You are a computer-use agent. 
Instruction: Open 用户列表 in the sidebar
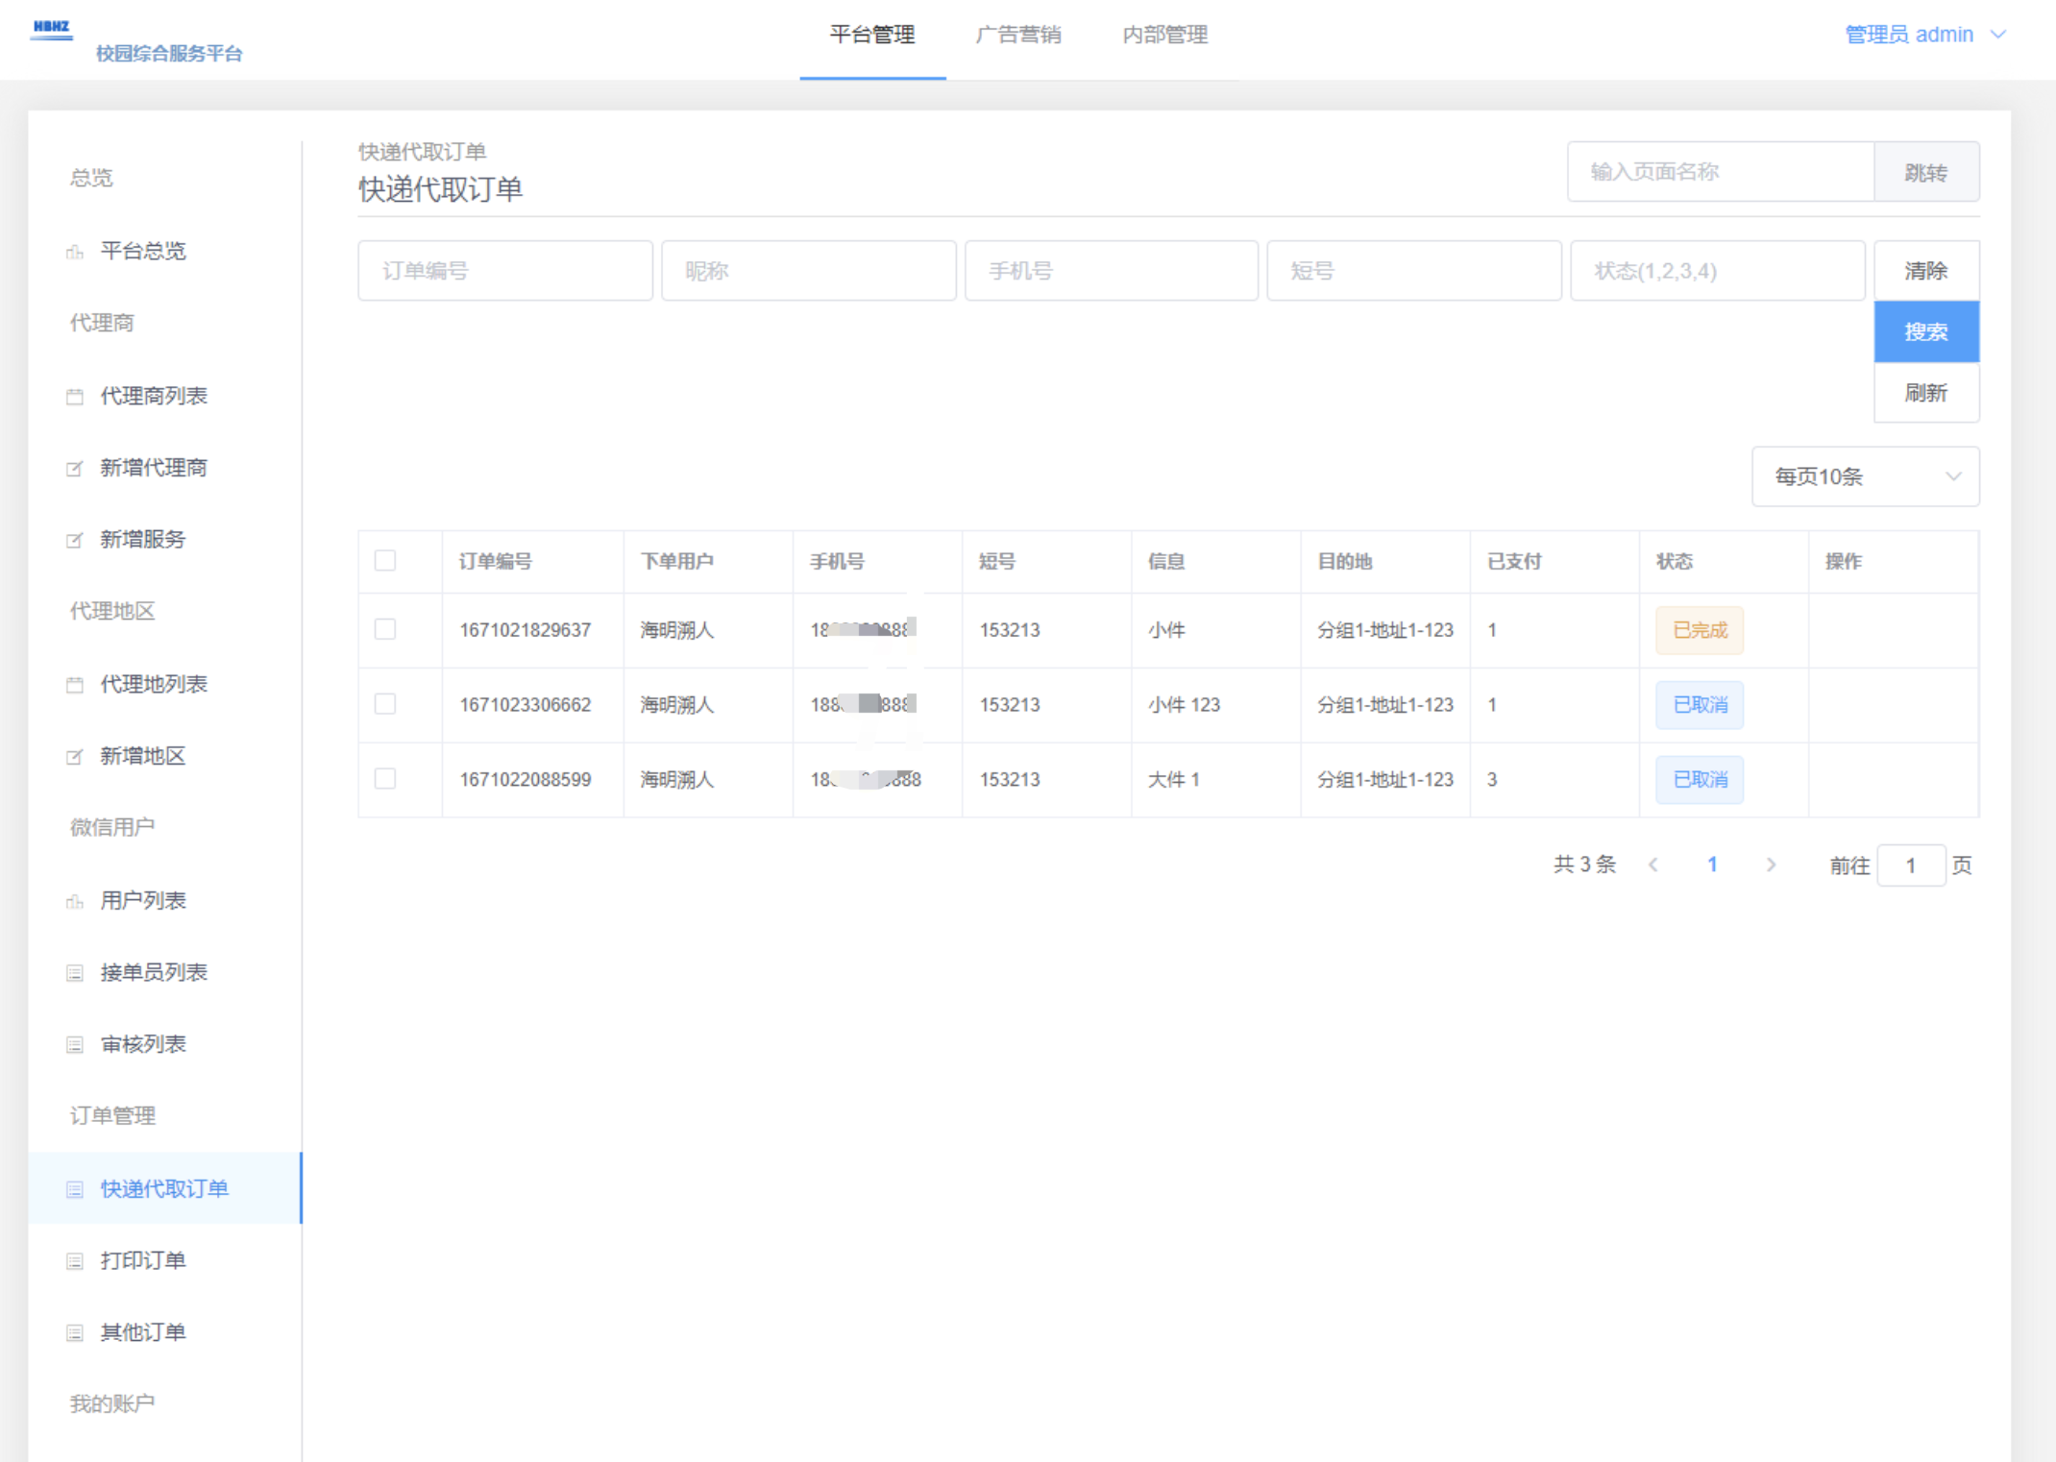pos(165,900)
